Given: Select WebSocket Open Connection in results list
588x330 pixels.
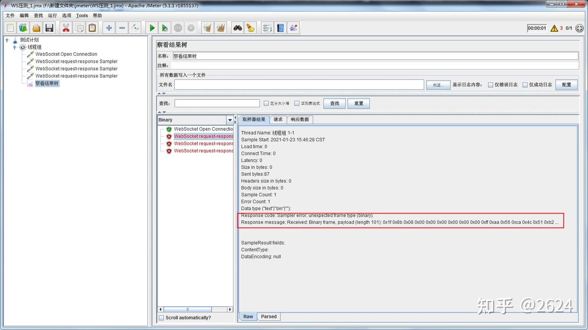Looking at the screenshot, I should click(203, 129).
